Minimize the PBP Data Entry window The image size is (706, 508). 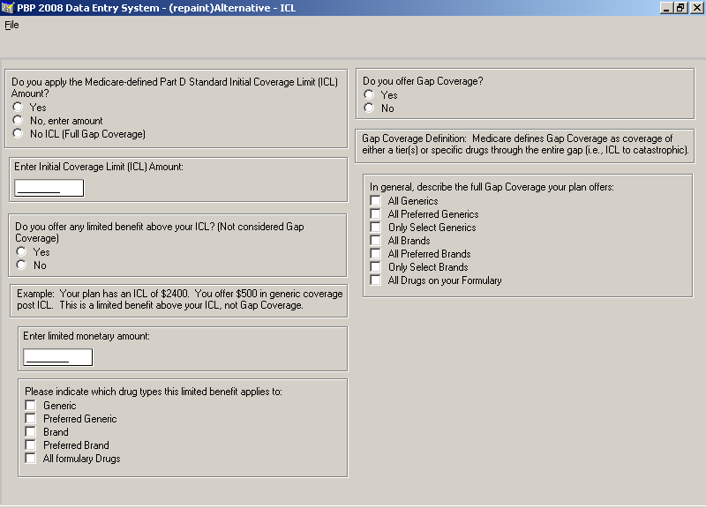[666, 8]
